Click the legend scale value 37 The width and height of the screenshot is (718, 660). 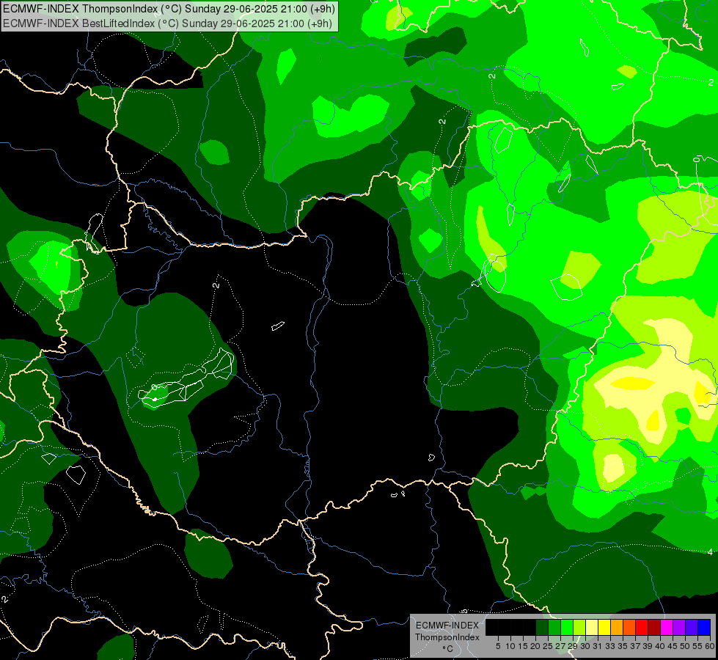pyautogui.click(x=635, y=646)
